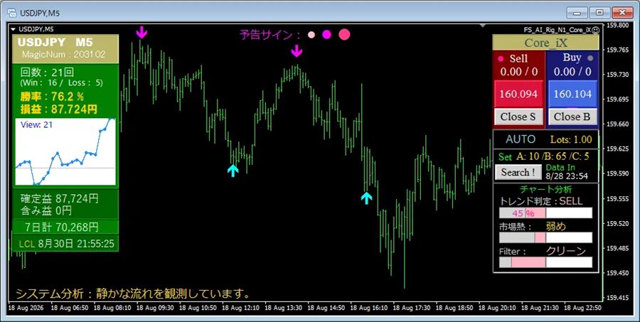Click the 含み益 0円 text
The width and height of the screenshot is (640, 322).
point(46,210)
